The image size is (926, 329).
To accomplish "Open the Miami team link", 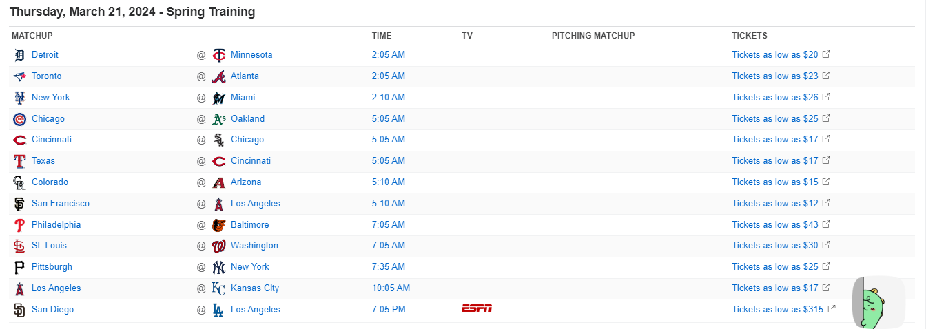I will coord(243,97).
